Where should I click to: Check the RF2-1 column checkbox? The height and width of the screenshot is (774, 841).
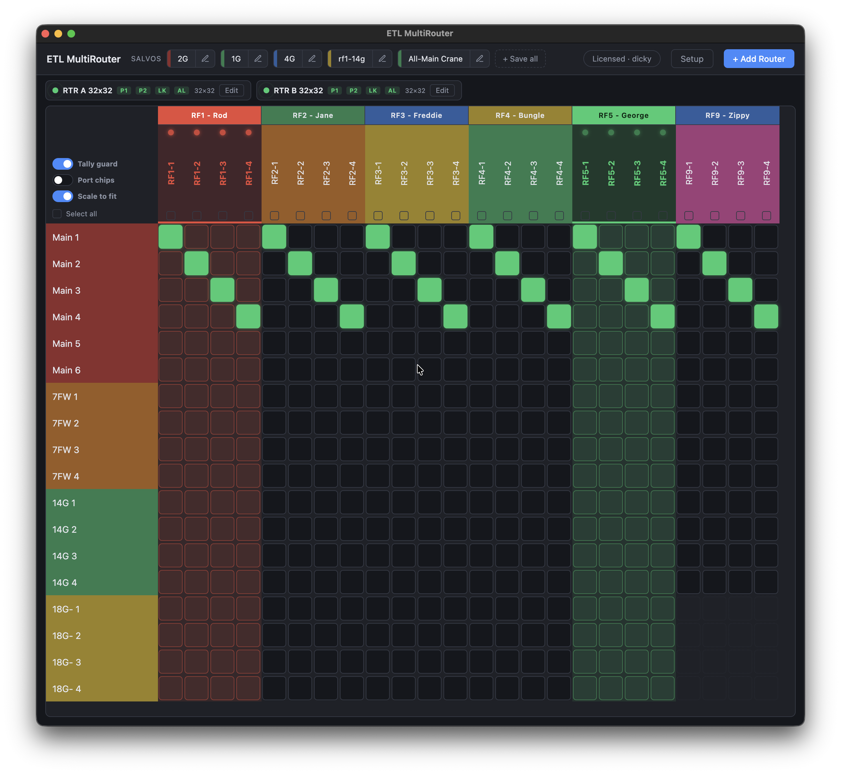click(275, 216)
